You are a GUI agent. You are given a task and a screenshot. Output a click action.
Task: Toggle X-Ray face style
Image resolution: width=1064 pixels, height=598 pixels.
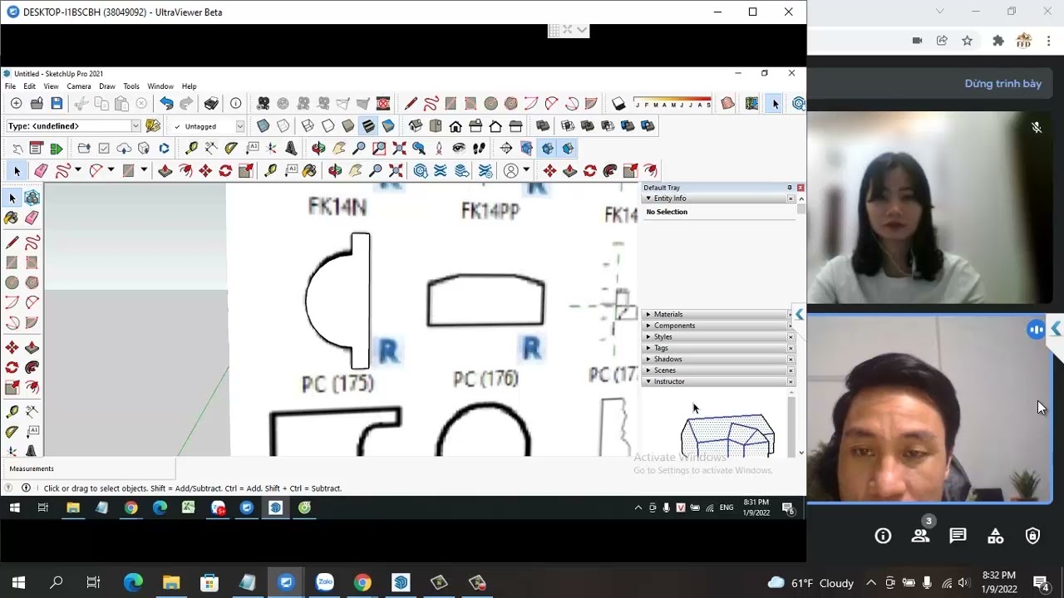[x=263, y=126]
